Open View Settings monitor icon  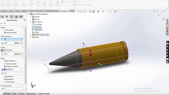115,11
